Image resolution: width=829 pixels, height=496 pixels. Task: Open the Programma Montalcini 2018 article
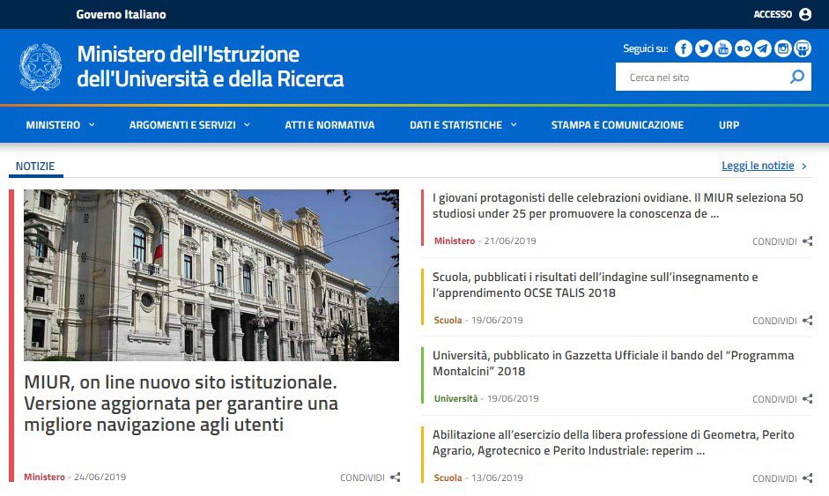click(613, 363)
